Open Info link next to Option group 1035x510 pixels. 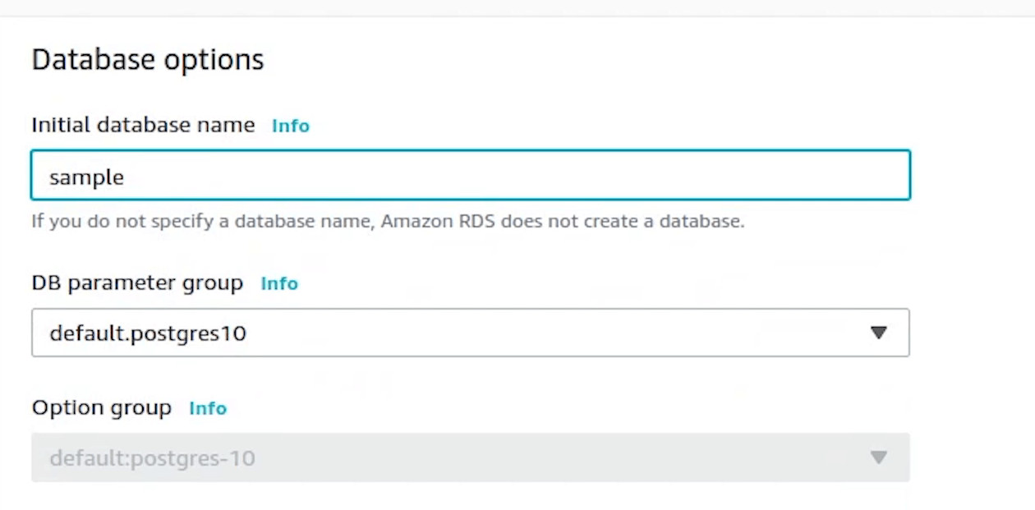point(208,408)
